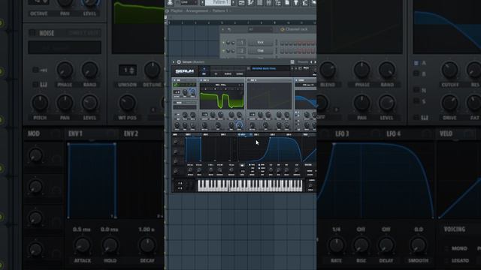This screenshot has width=481, height=270.
Task: Toggle the FILTER enable switch
Action: 296,80
